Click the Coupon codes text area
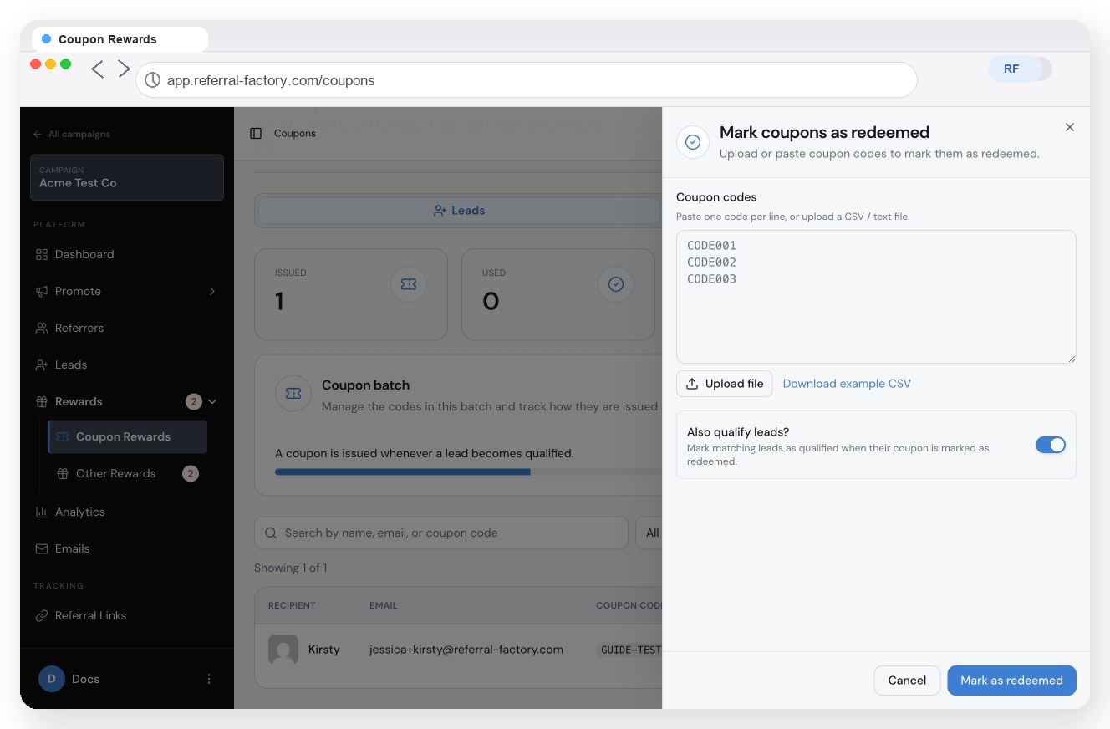 [876, 297]
